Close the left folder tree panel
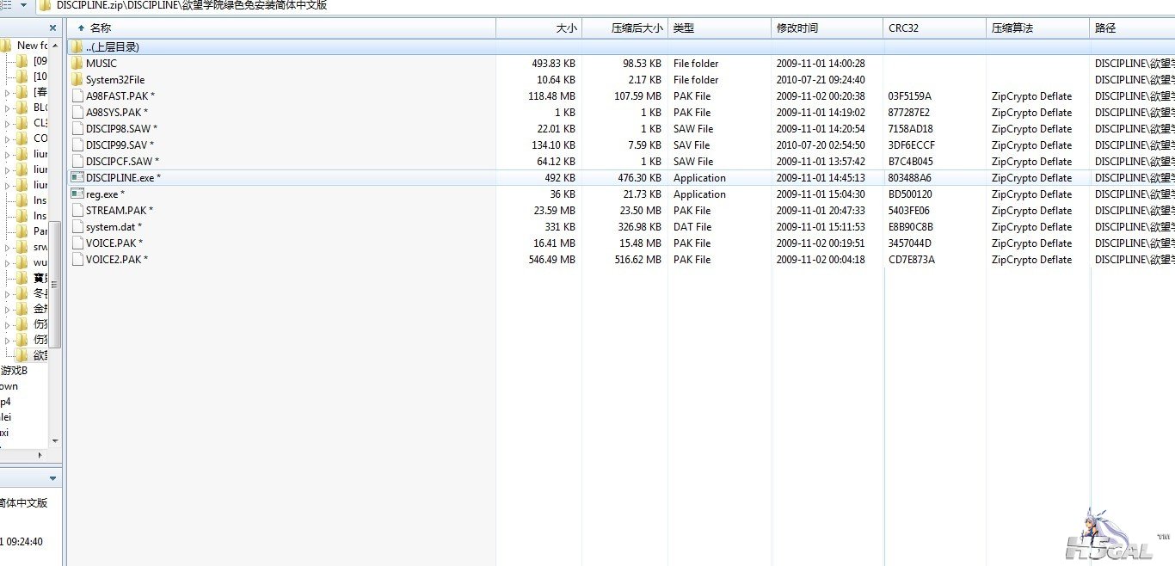The height and width of the screenshot is (566, 1175). pos(53,28)
